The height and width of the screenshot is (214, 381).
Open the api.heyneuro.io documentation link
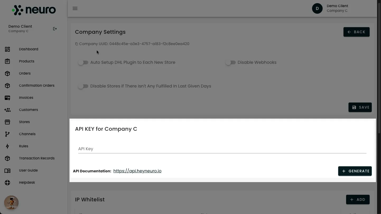[x=137, y=171]
